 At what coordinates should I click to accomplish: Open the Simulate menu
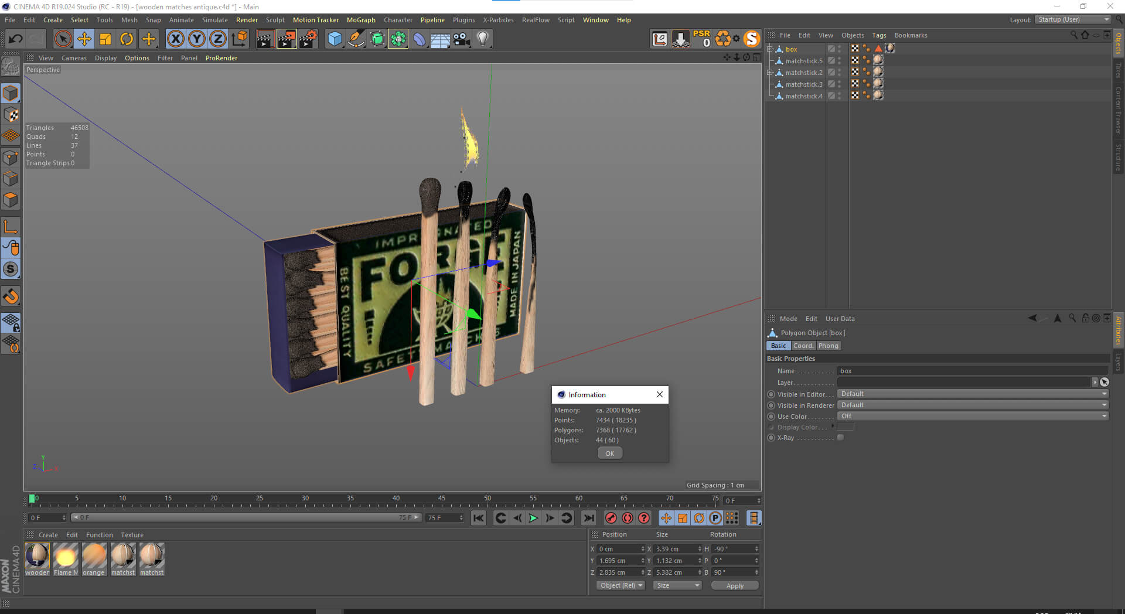[215, 20]
